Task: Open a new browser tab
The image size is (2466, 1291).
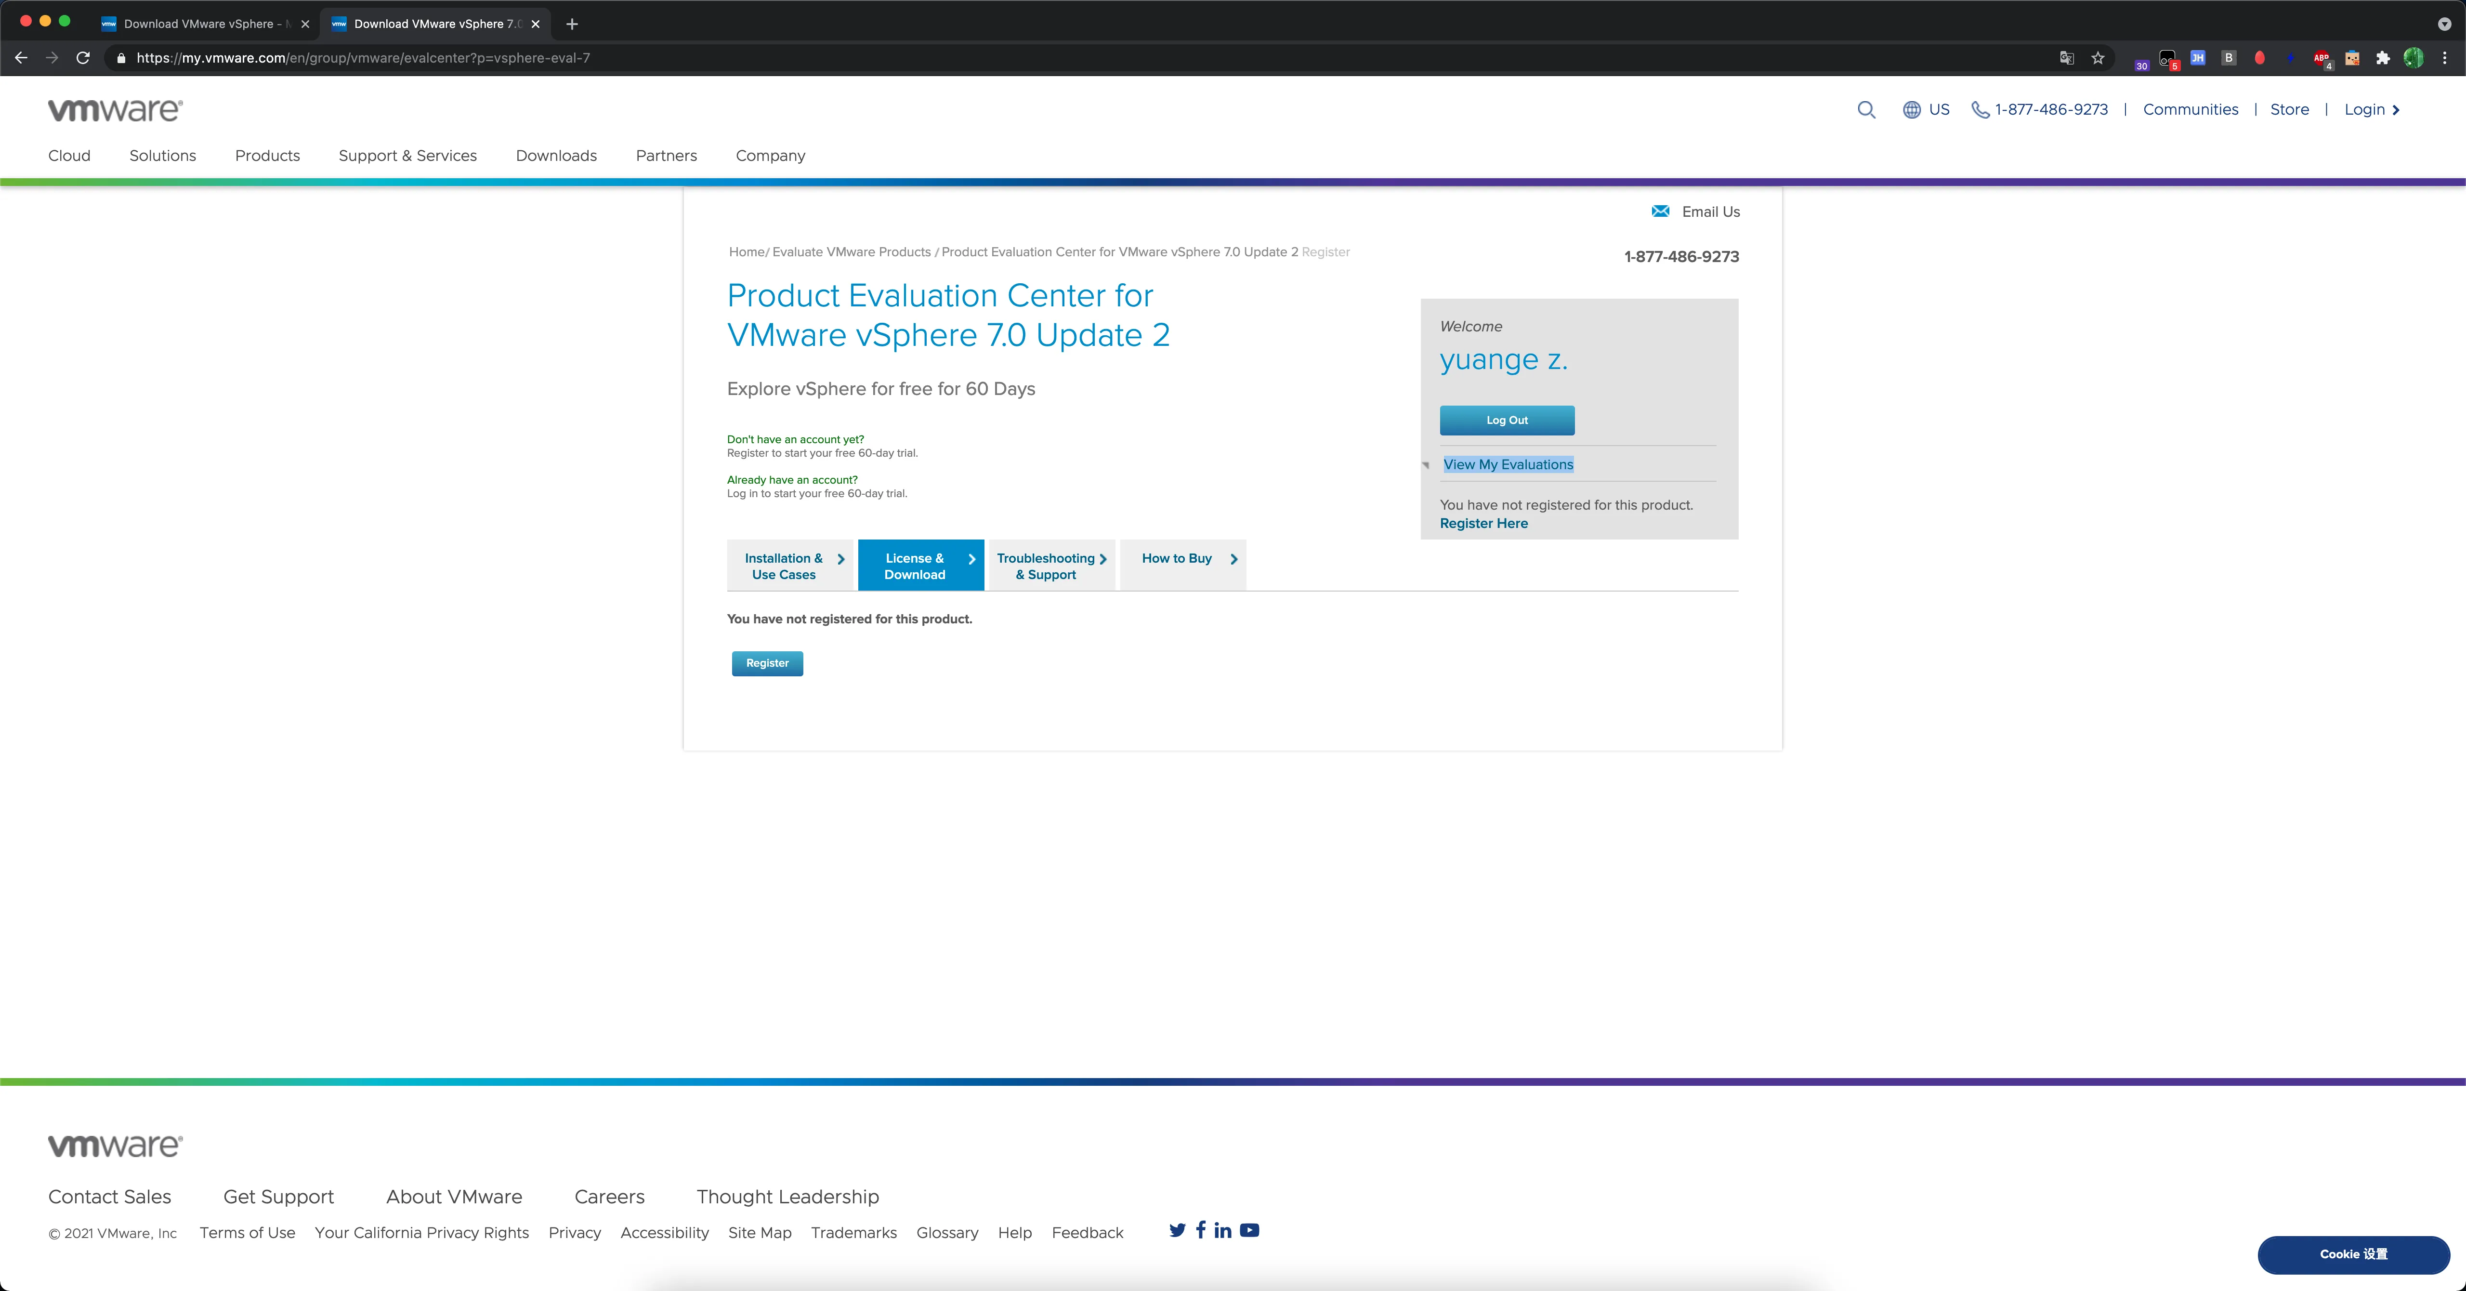Action: [572, 24]
